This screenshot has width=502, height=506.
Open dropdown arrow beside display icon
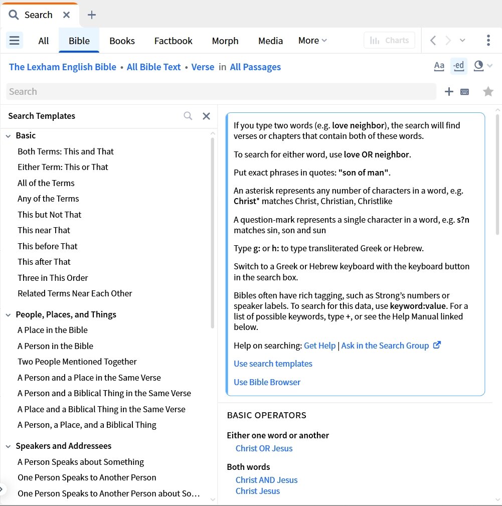tap(490, 66)
